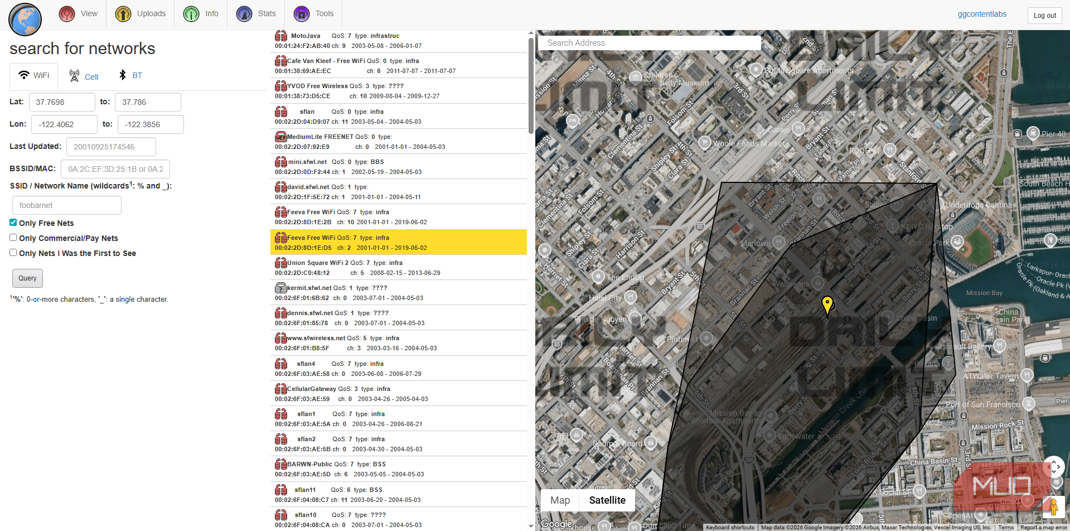Viewport: 1070px width, 531px height.
Task: Click the Last Updated input field
Action: 111,147
